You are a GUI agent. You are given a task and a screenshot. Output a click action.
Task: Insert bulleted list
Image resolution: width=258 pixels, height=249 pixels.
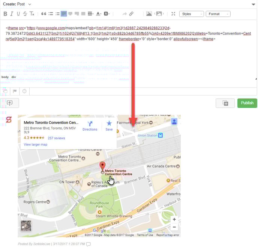(x=51, y=14)
